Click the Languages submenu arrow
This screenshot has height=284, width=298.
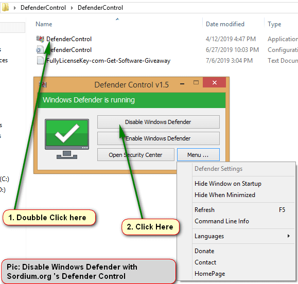click(289, 236)
